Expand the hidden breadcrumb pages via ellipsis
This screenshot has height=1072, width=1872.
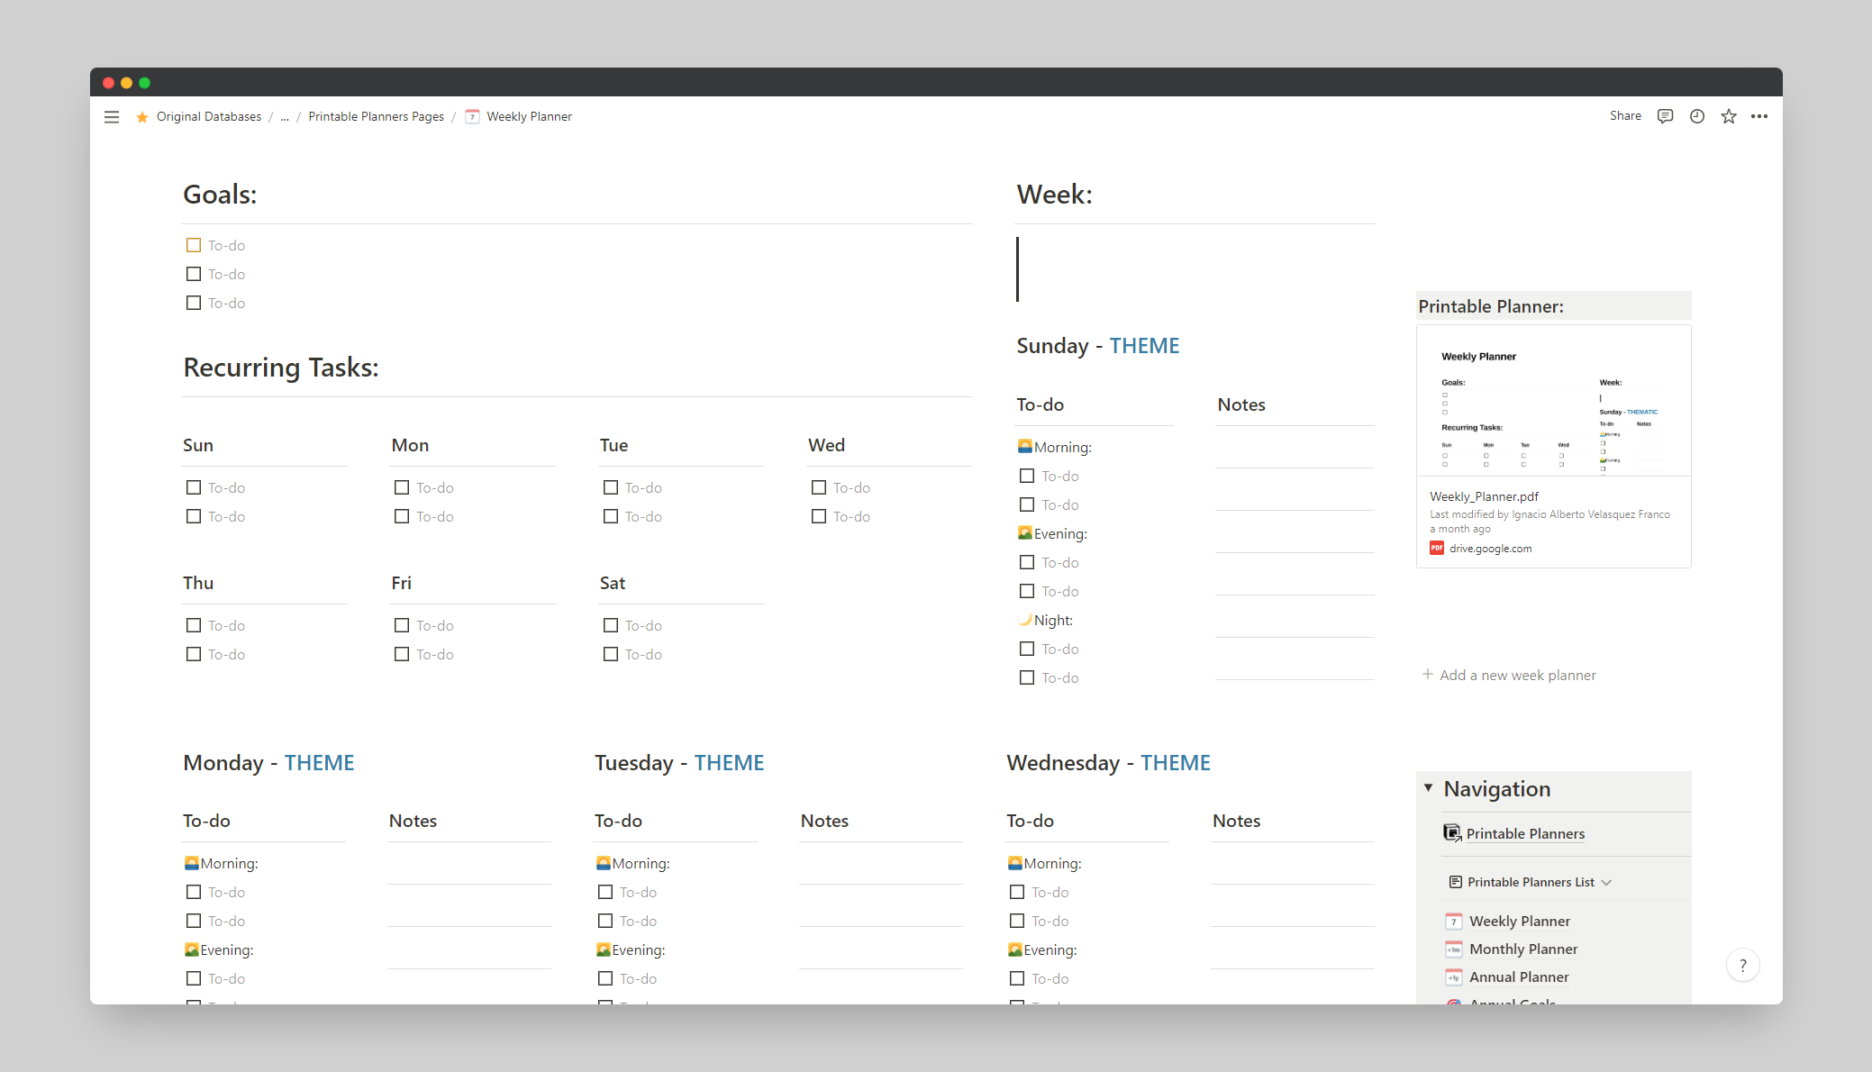coord(284,116)
